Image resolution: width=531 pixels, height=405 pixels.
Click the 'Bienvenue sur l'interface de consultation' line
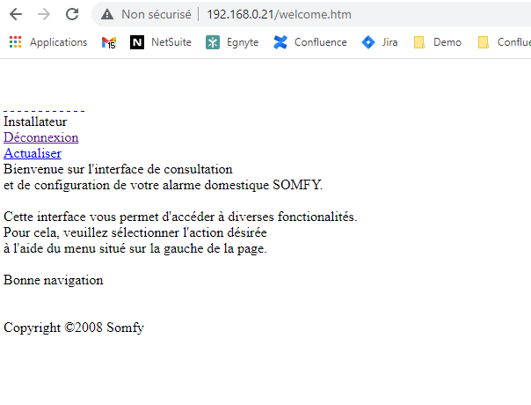click(x=118, y=169)
